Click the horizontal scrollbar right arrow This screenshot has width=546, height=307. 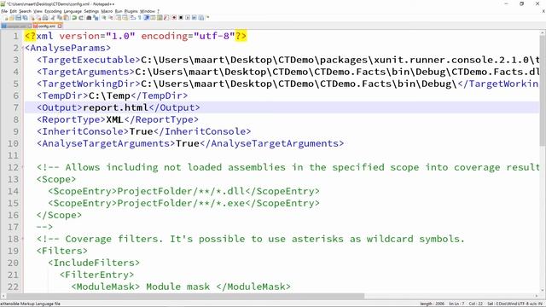click(537, 296)
